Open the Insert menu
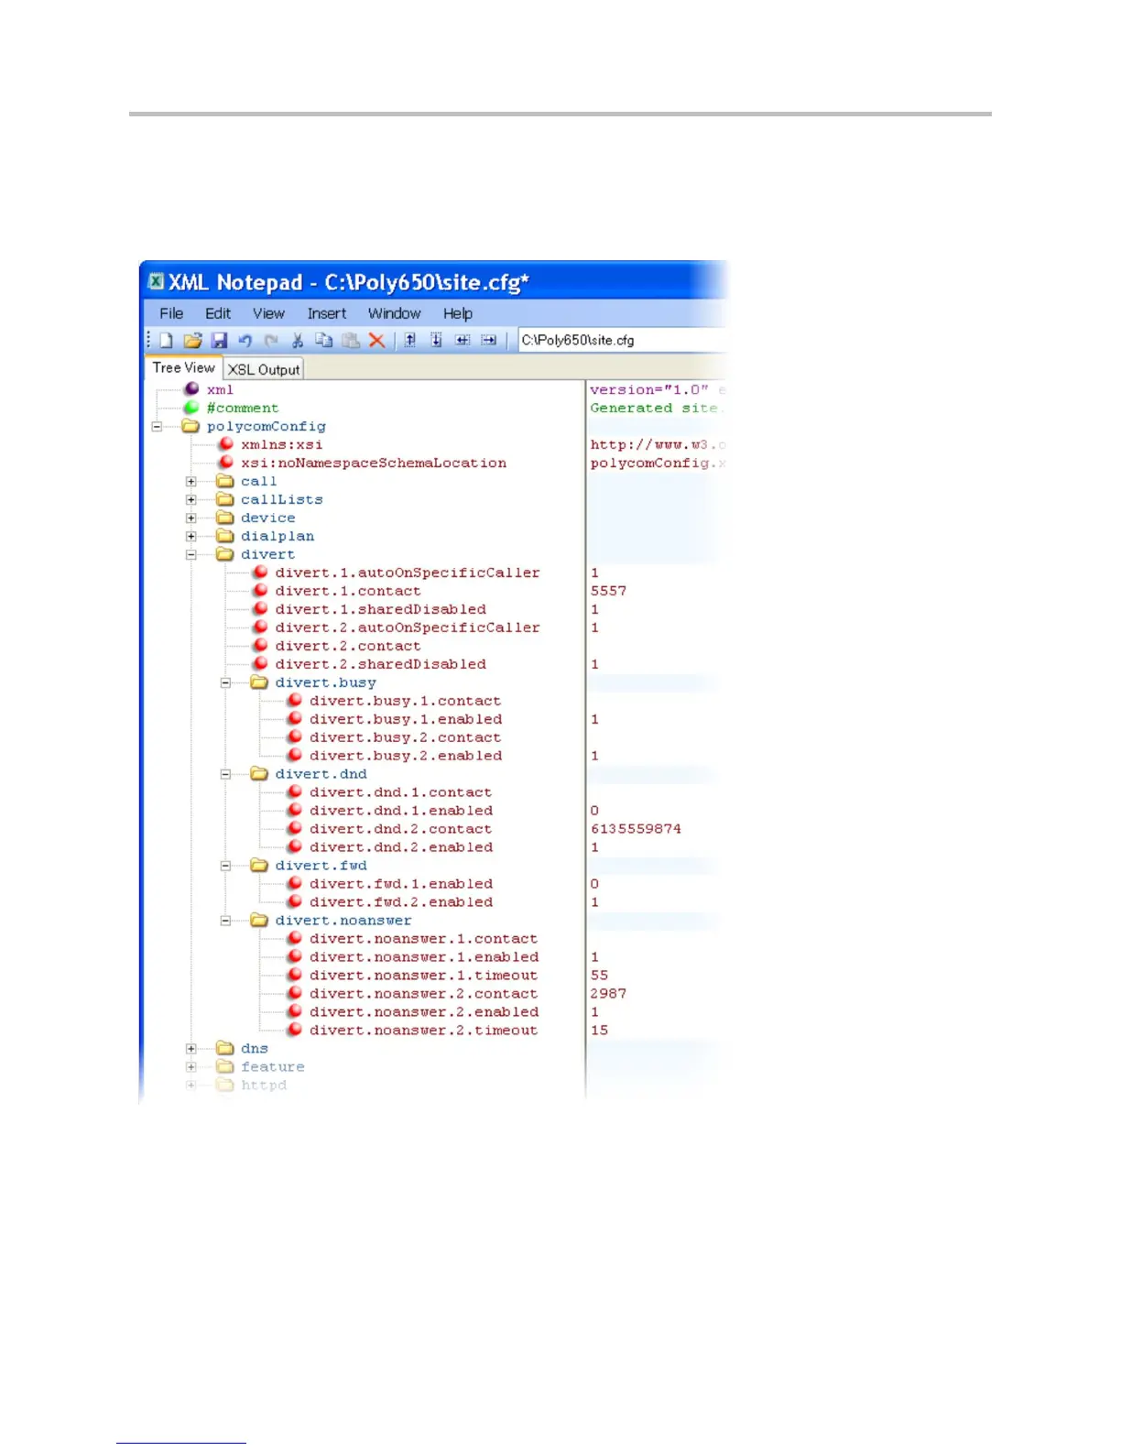1121x1451 pixels. pyautogui.click(x=327, y=313)
